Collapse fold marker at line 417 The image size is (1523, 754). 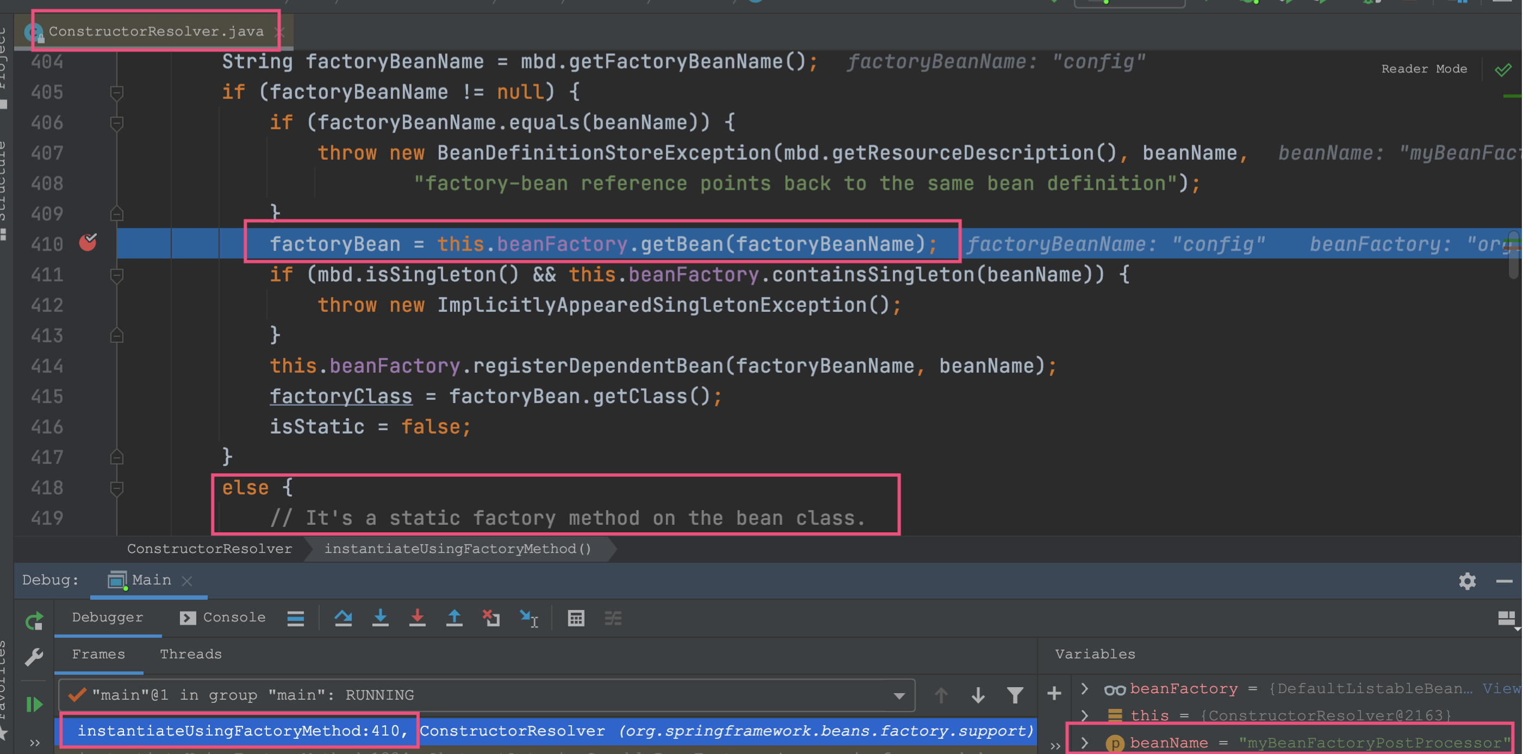pyautogui.click(x=116, y=457)
